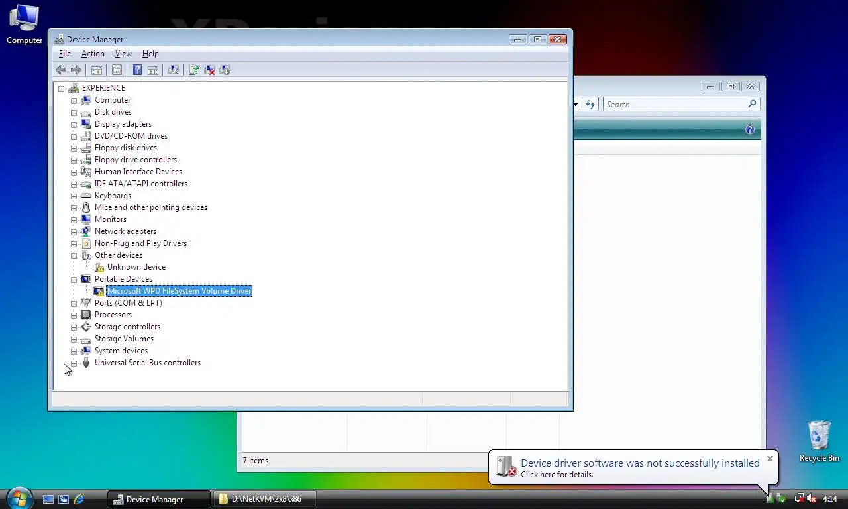Select Microsoft WPD FileSystem Volume Driver
The width and height of the screenshot is (848, 509).
coord(179,291)
